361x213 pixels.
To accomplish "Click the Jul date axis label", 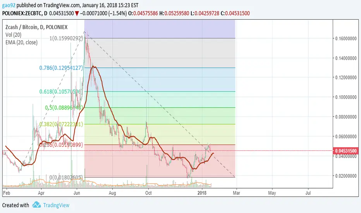I will tap(308, 193).
